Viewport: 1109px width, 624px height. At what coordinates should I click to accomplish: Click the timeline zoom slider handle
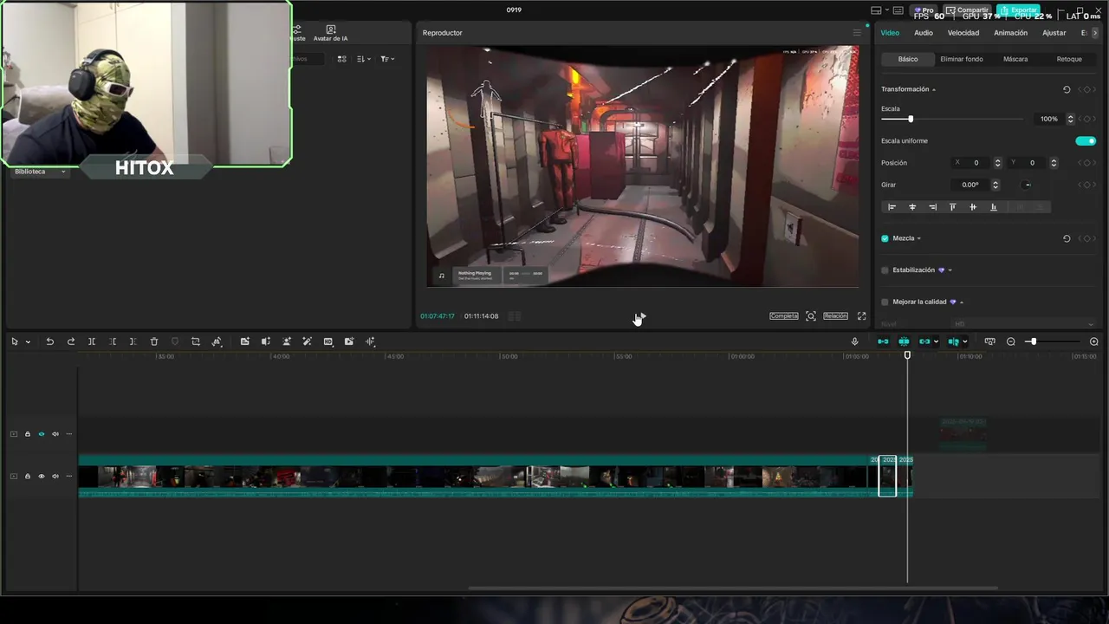[1032, 341]
